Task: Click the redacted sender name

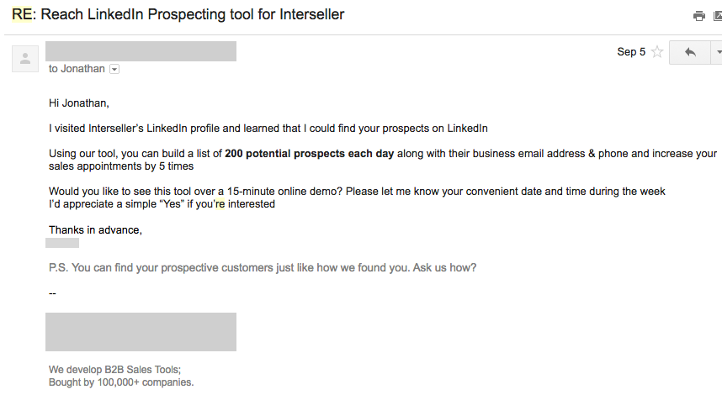Action: point(141,51)
